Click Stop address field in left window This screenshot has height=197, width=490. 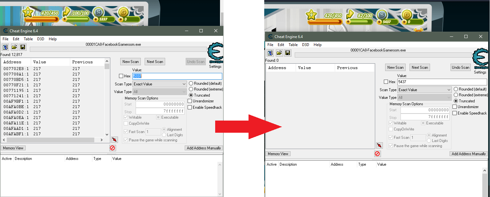[x=160, y=111]
